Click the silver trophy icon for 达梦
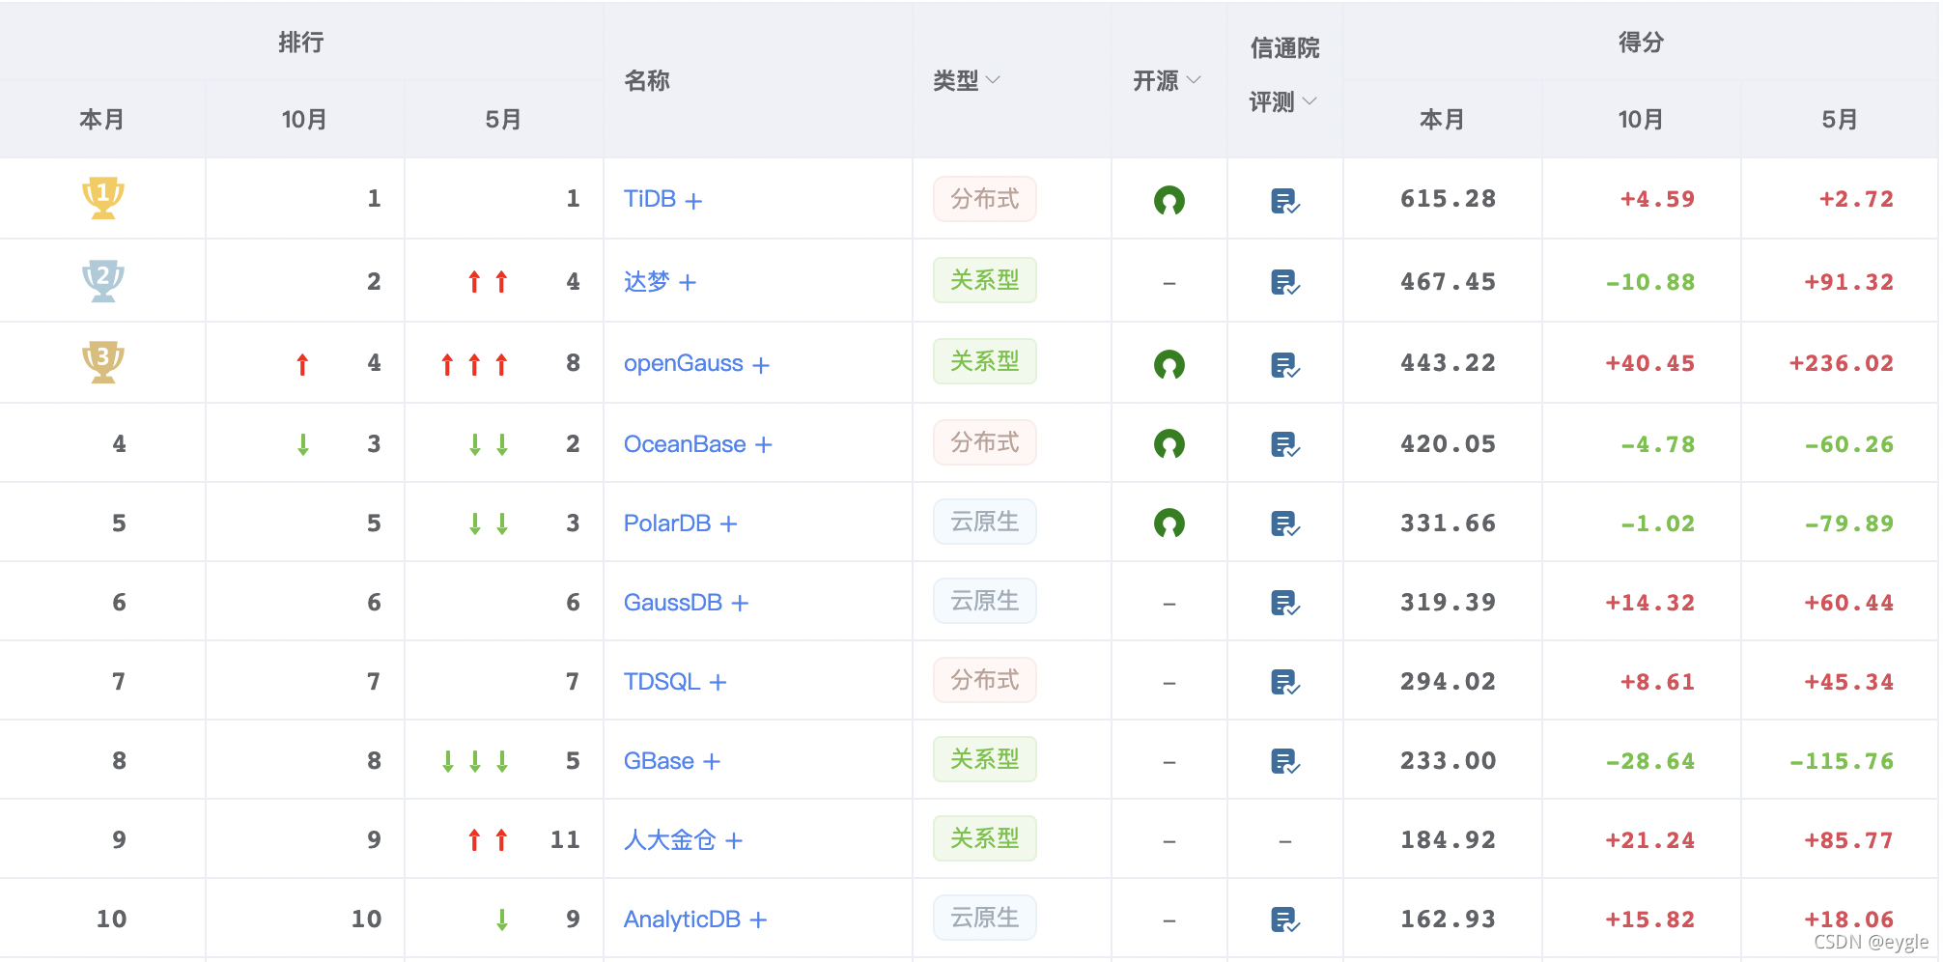The height and width of the screenshot is (962, 1943). coord(102,281)
